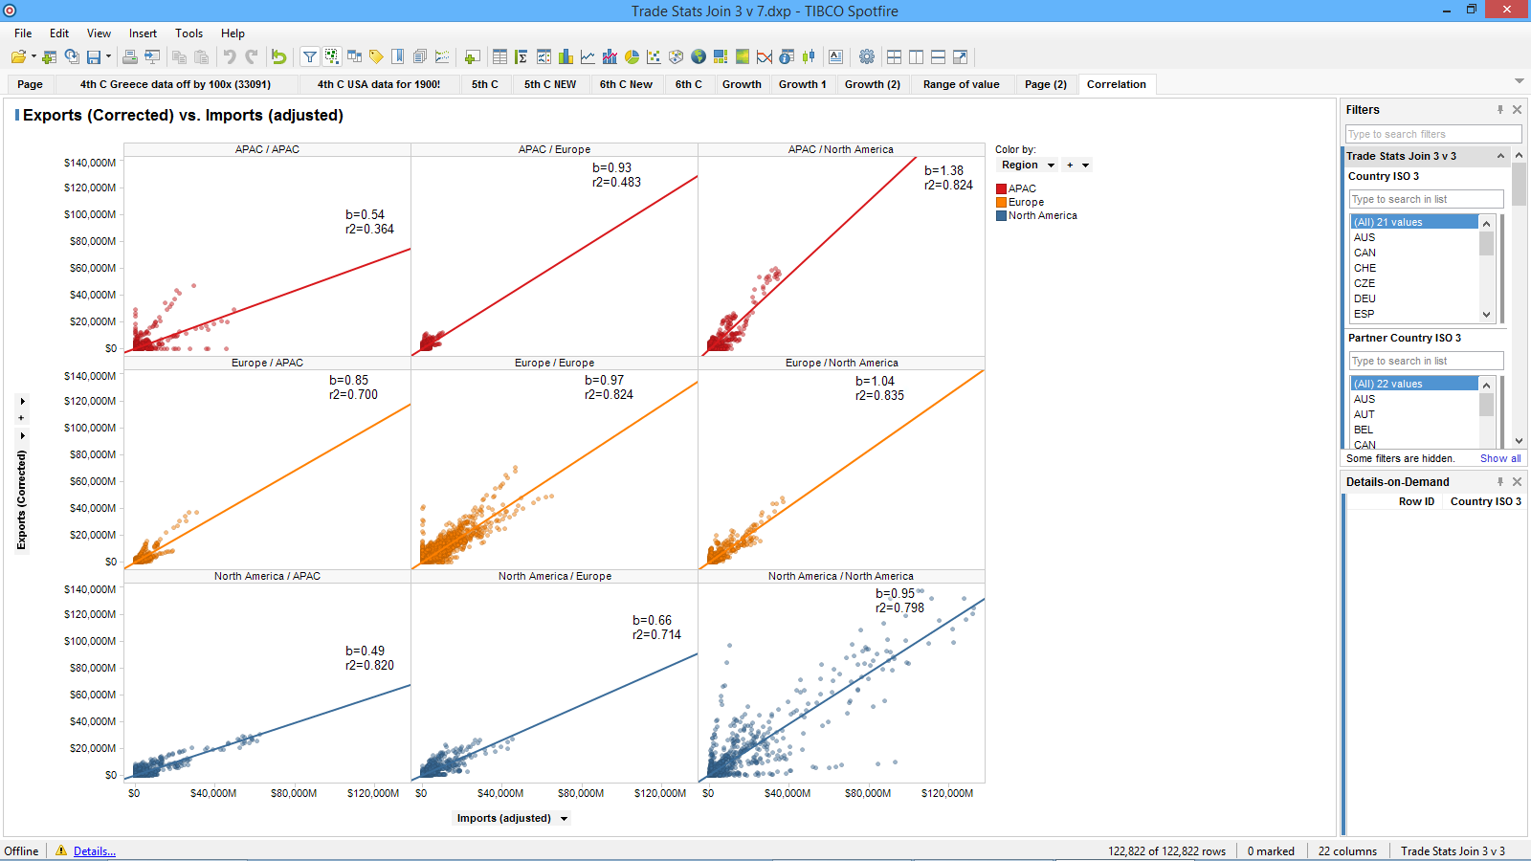Viewport: 1531px width, 861px height.
Task: Toggle the Details-on-Demand toolbar icon
Action: click(x=332, y=57)
